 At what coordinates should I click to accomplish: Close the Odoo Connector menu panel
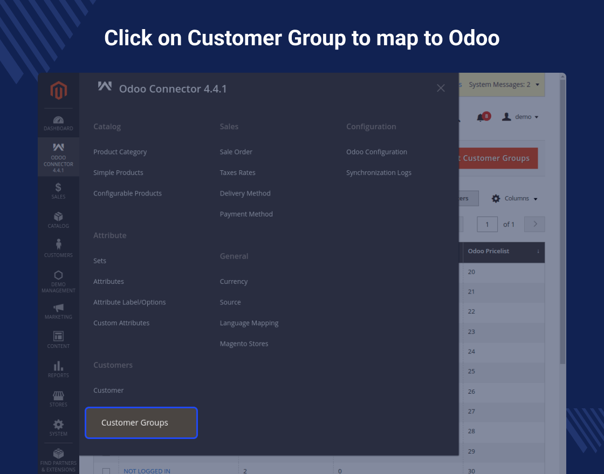point(441,88)
